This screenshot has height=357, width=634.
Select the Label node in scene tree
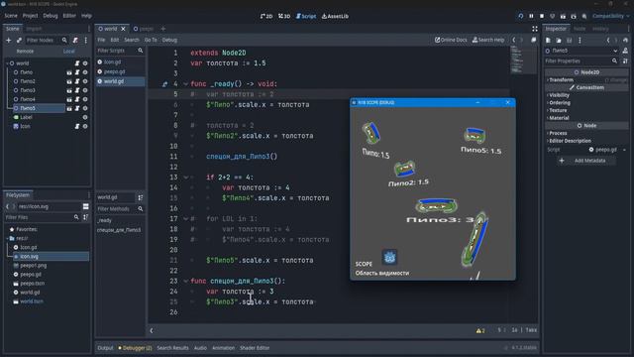tap(26, 117)
